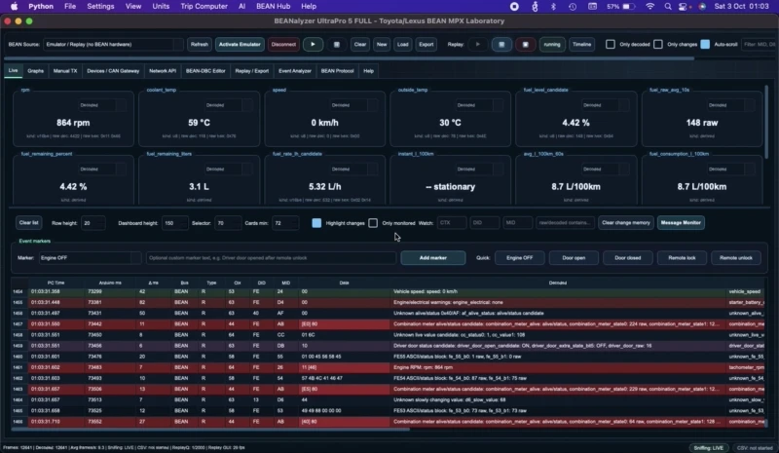Click the Add marker button
This screenshot has height=453, width=779.
click(433, 257)
